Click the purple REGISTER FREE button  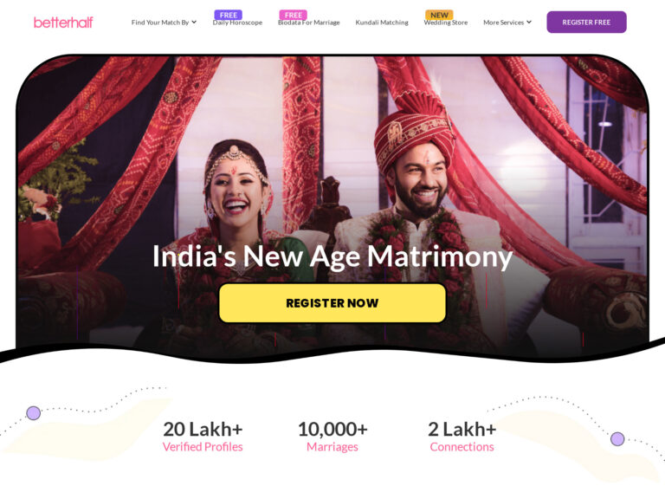click(586, 22)
